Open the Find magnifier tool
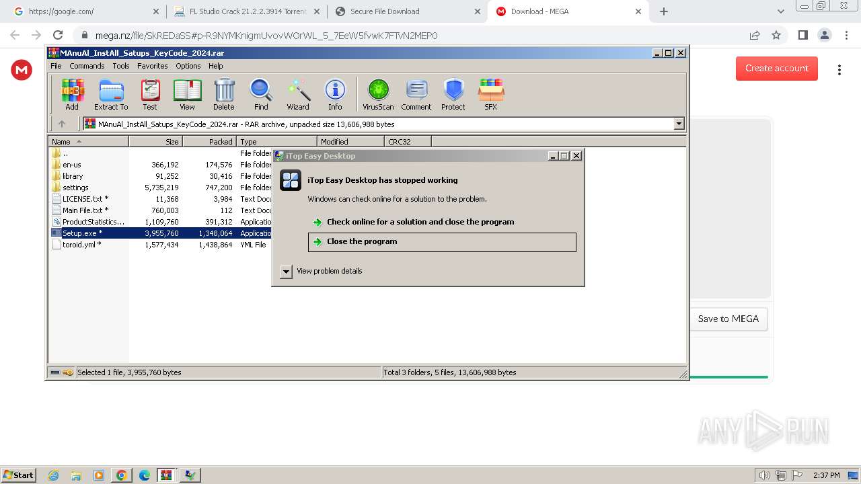The height and width of the screenshot is (484, 861). [261, 94]
